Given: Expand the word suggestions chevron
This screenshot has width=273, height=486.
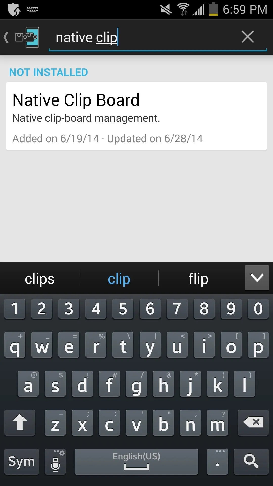Looking at the screenshot, I should tap(257, 278).
